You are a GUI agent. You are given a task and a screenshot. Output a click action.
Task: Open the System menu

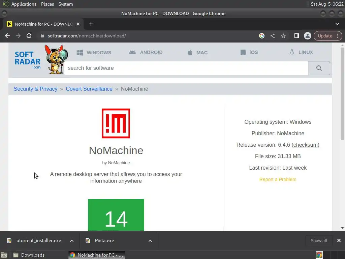pos(66,4)
